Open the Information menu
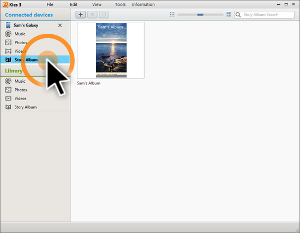Image resolution: width=300 pixels, height=233 pixels. click(x=143, y=4)
